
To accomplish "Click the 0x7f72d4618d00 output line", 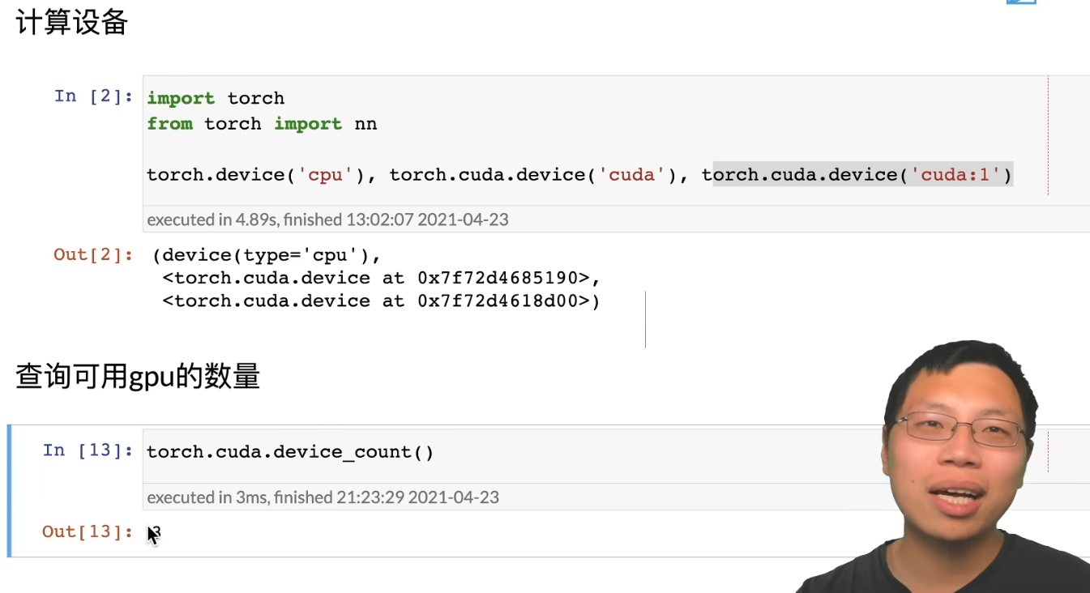I will click(x=381, y=301).
